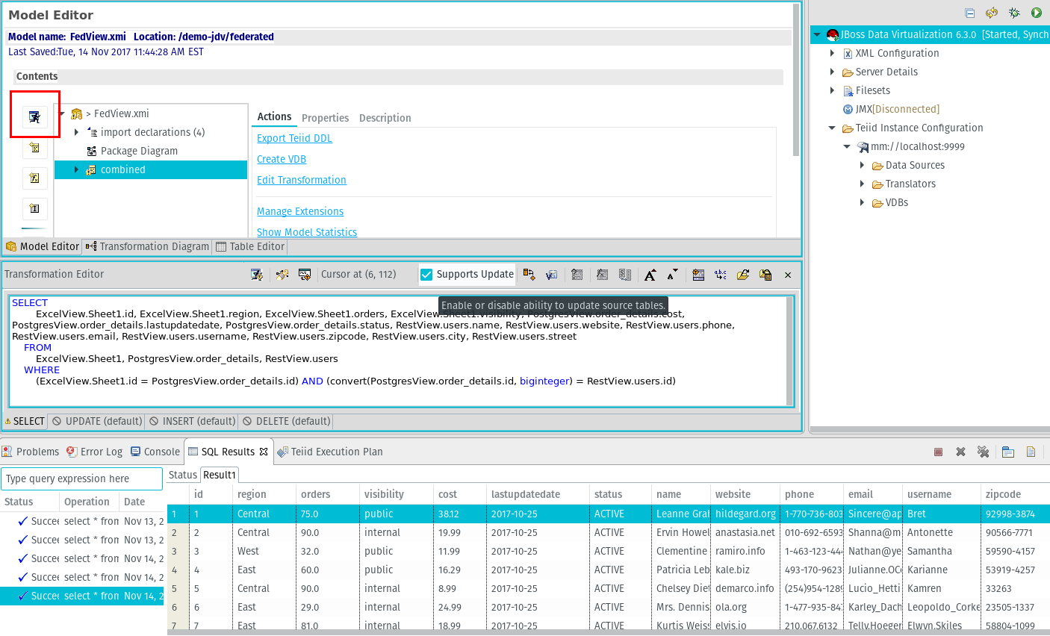Expand import declarations (4) node
This screenshot has width=1050, height=636.
coord(76,132)
